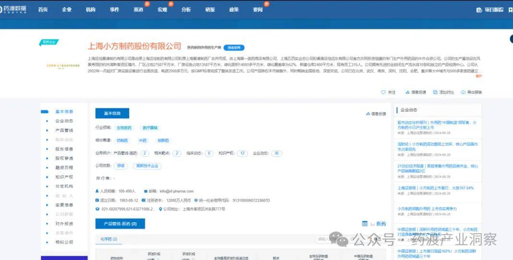Open the 事件 nav item
This screenshot has height=260, width=513.
[114, 10]
